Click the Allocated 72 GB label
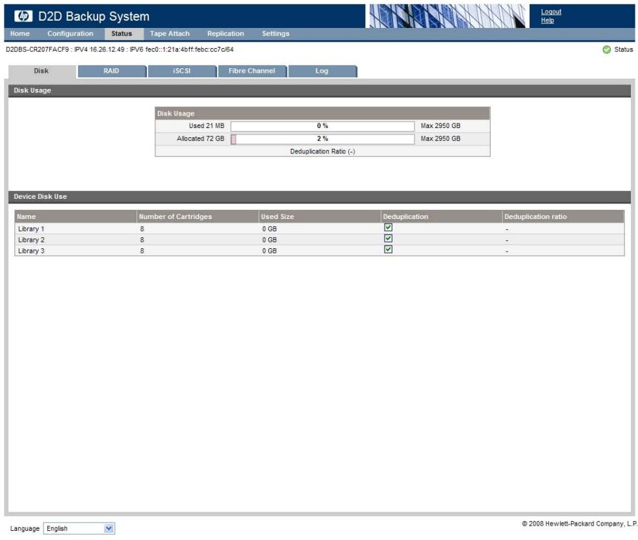Image resolution: width=638 pixels, height=540 pixels. pos(201,139)
